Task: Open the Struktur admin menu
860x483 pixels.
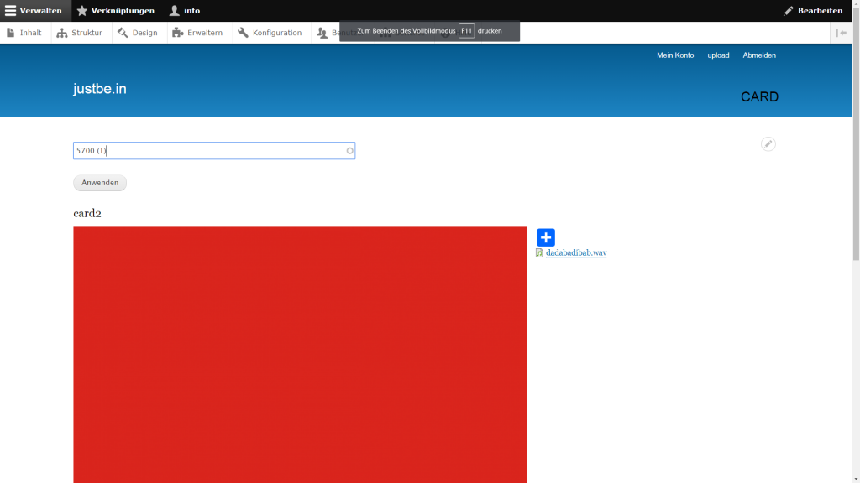Action: [x=80, y=33]
